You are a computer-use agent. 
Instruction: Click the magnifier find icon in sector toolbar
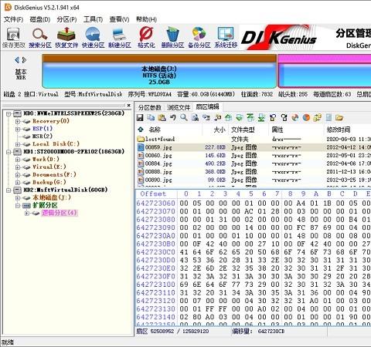point(184,118)
